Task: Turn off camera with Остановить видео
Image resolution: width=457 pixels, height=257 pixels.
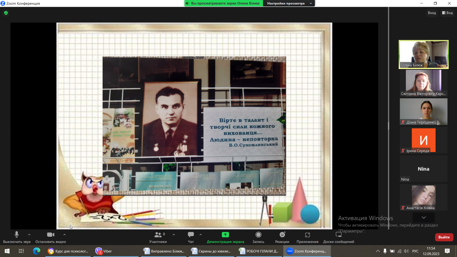Action: point(51,237)
